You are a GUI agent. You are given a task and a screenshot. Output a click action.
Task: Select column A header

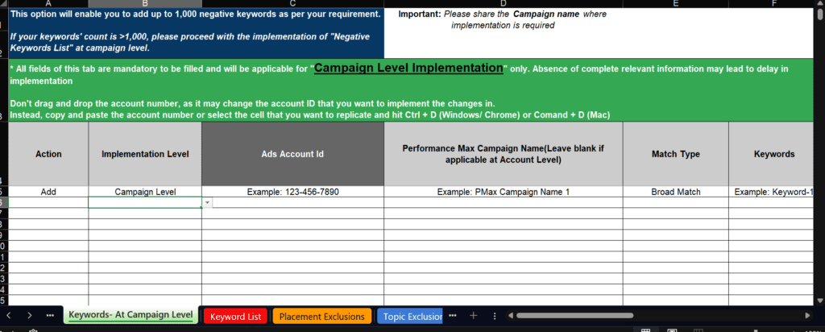48,4
